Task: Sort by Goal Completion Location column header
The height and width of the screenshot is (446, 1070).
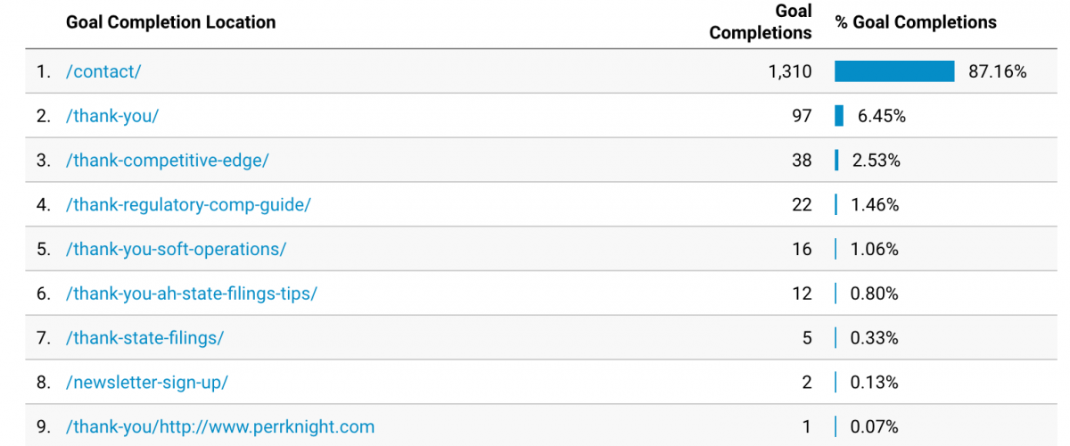Action: click(170, 22)
